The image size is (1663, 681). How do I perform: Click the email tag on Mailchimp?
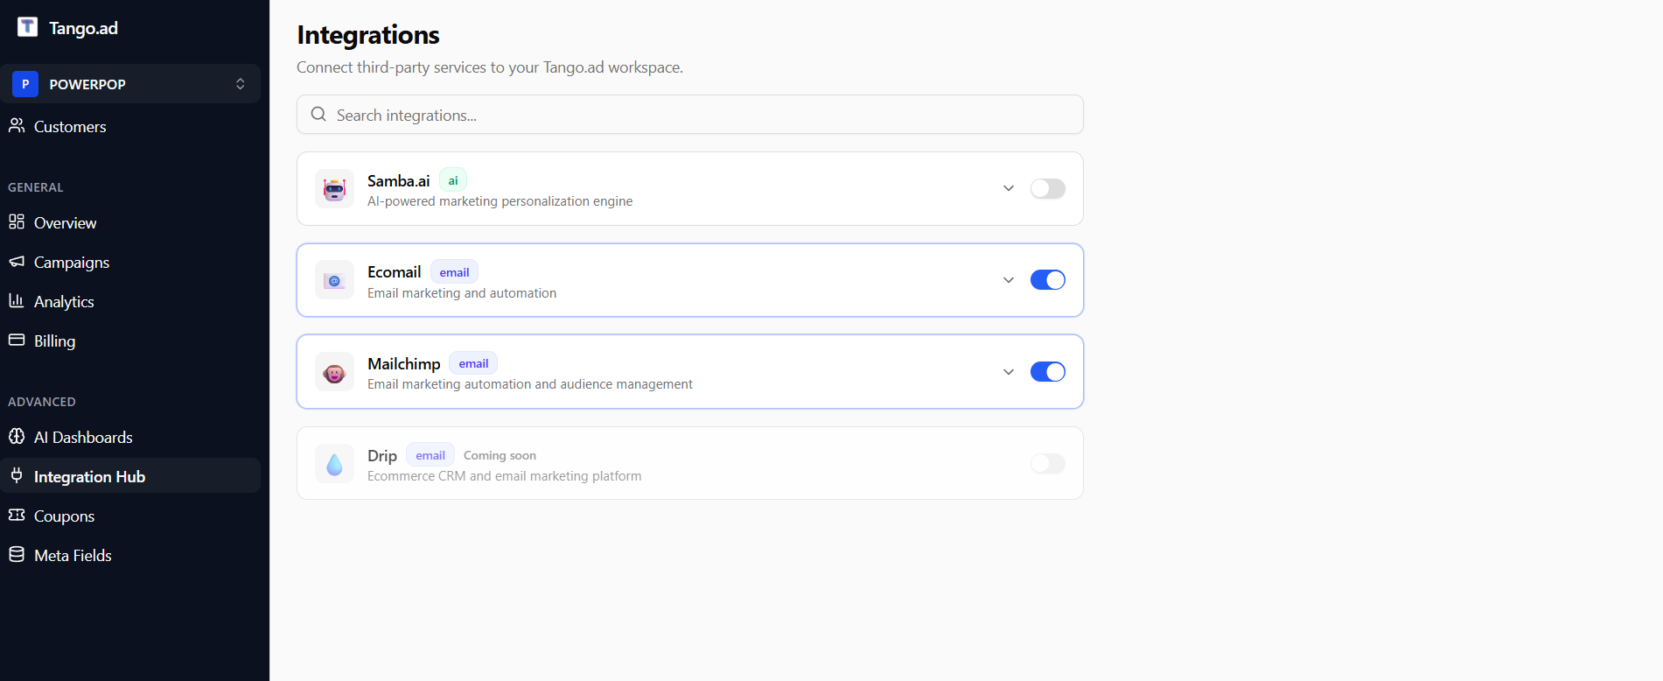(473, 363)
